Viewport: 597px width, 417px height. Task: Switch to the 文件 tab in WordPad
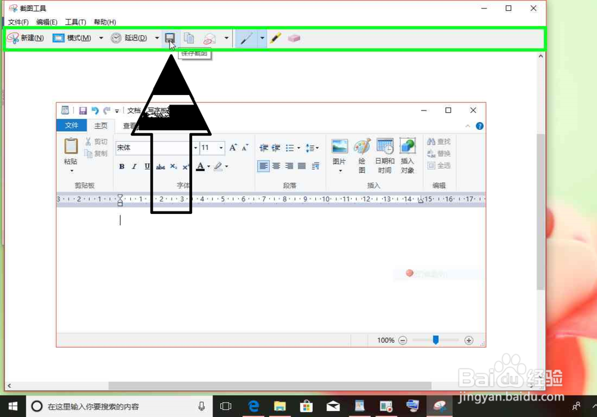point(72,125)
